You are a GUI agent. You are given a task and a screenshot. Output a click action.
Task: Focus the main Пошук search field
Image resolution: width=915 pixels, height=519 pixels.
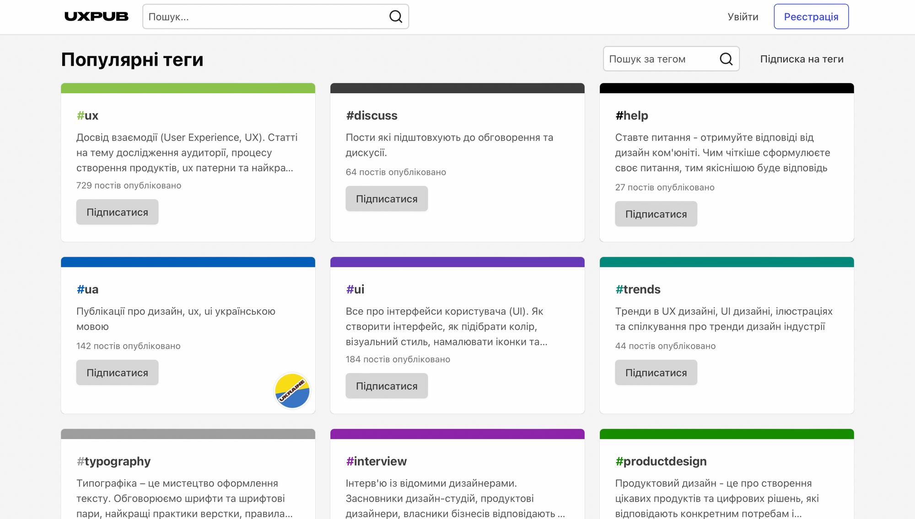point(265,17)
